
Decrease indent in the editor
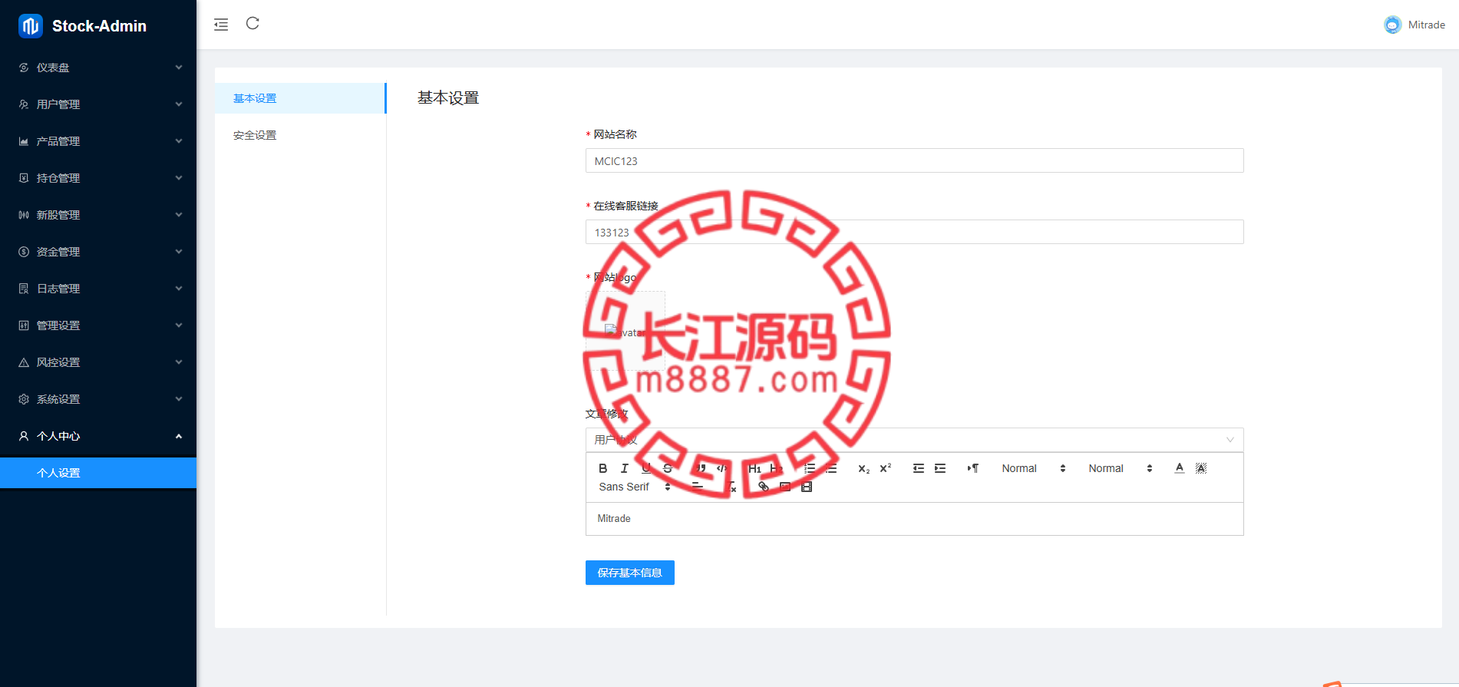coord(919,468)
